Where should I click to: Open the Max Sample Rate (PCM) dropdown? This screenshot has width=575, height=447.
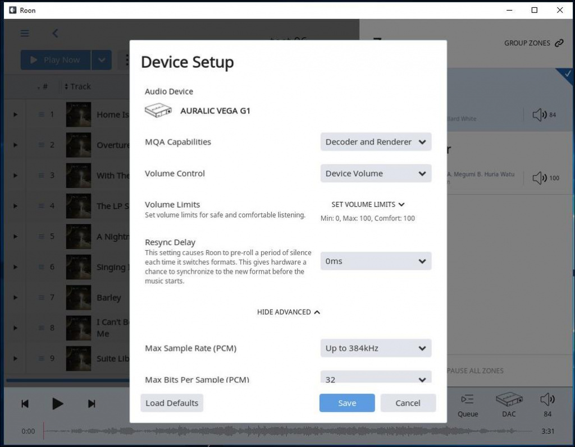coord(376,348)
